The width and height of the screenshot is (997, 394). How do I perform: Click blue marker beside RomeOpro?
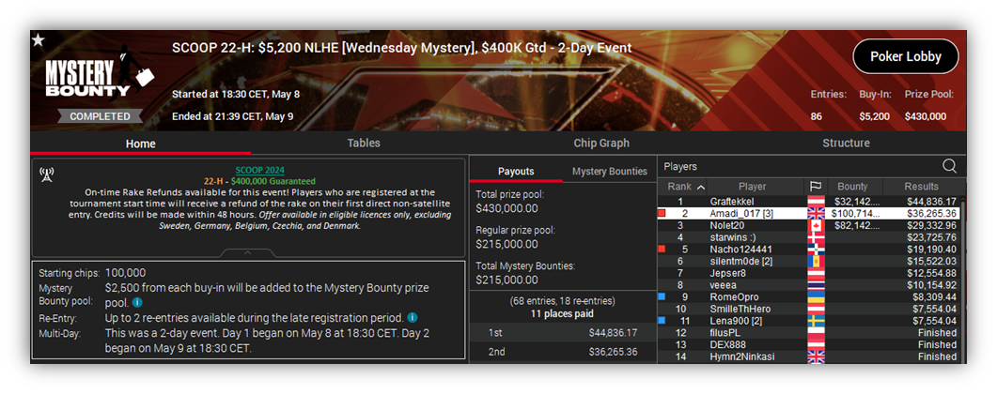662,297
